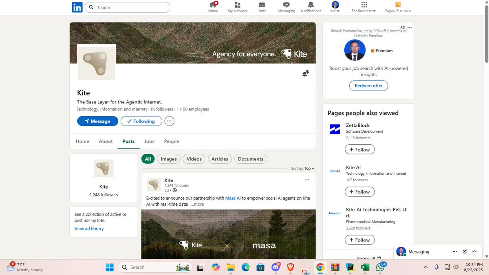Follow the Kite AI page
This screenshot has height=275, width=489.
pos(360,191)
